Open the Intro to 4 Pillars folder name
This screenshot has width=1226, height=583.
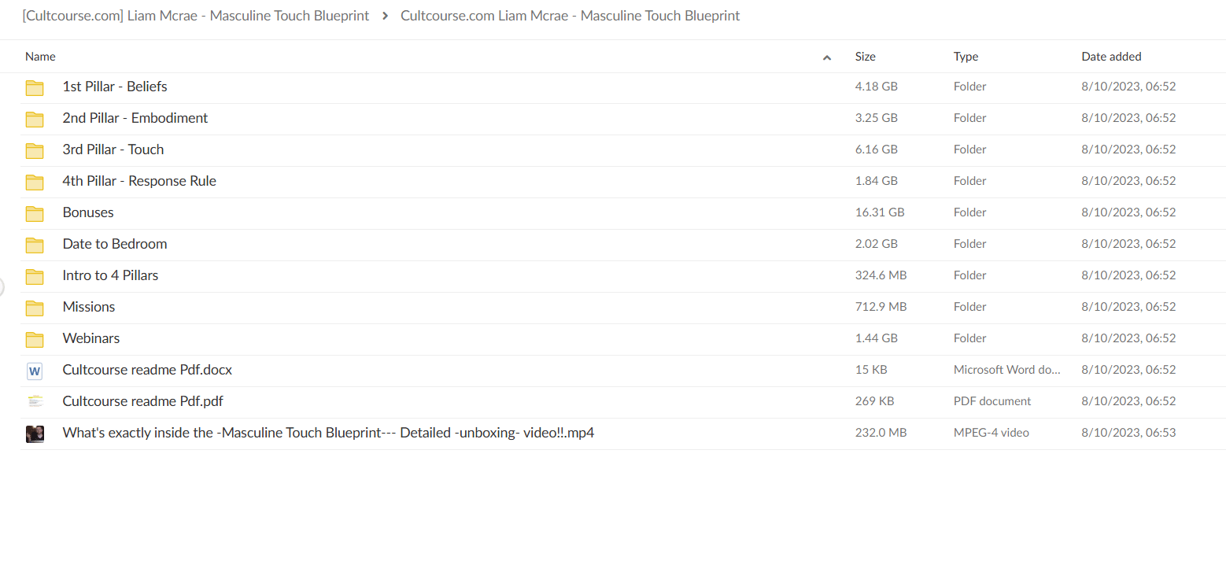[x=110, y=275]
